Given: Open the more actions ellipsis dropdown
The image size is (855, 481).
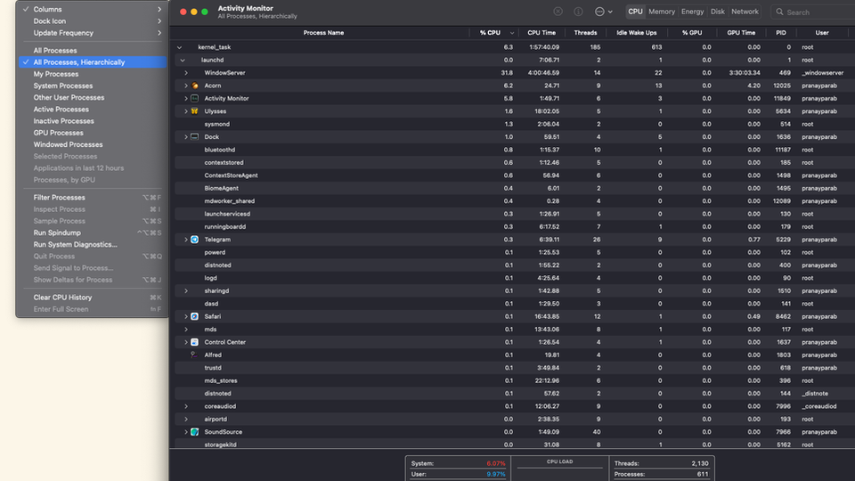Looking at the screenshot, I should click(x=603, y=12).
